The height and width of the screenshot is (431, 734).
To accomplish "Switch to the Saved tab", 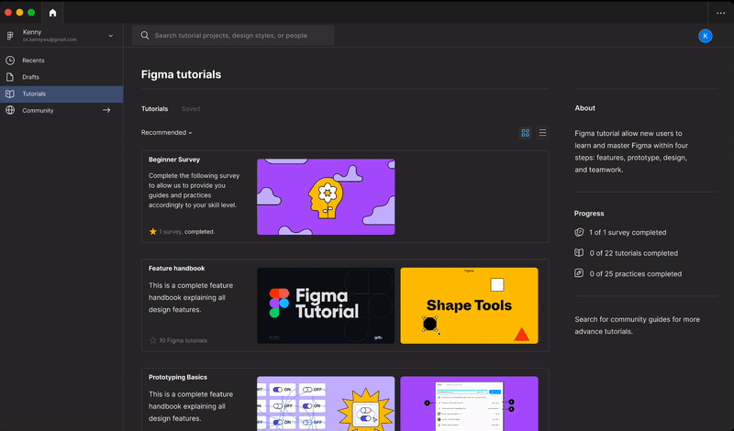I will pos(191,108).
